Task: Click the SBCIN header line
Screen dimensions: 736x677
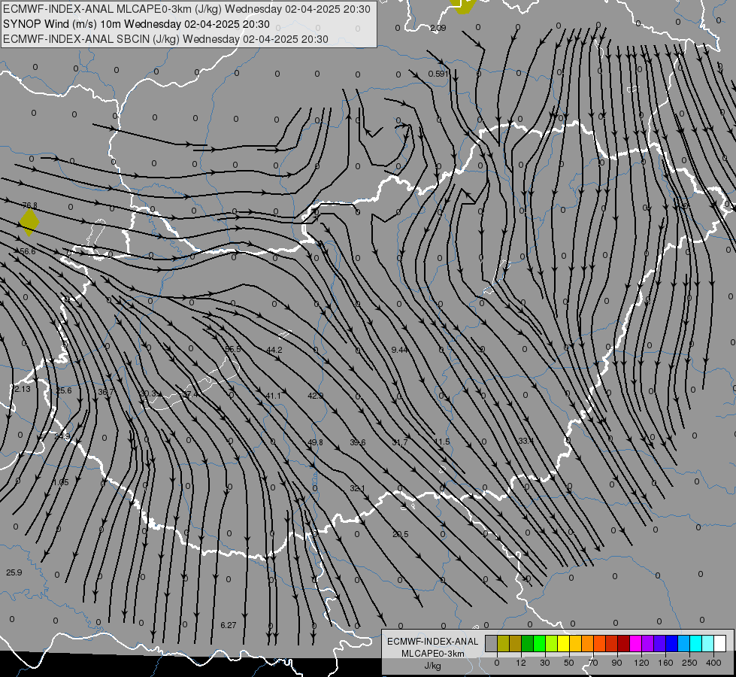Action: [165, 39]
